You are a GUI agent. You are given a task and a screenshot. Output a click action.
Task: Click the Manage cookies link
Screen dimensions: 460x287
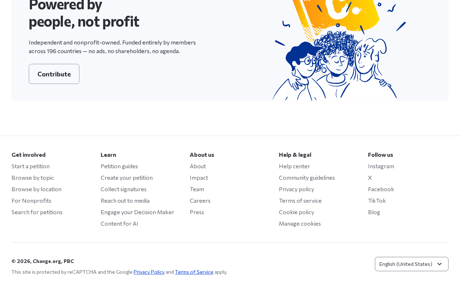coord(300,224)
